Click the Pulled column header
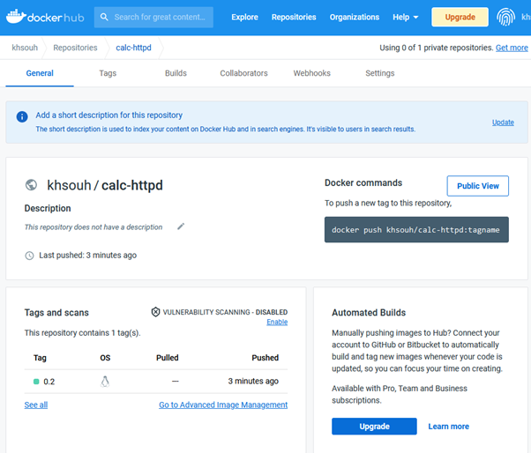The width and height of the screenshot is (531, 453). (167, 358)
